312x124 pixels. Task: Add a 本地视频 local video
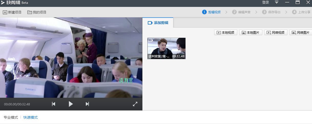226,32
